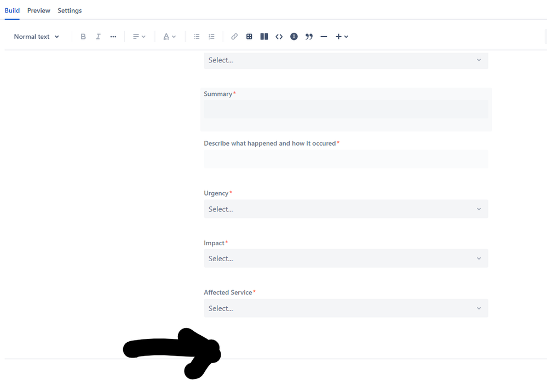Image resolution: width=547 pixels, height=380 pixels.
Task: Insert a horizontal divider
Action: [324, 37]
